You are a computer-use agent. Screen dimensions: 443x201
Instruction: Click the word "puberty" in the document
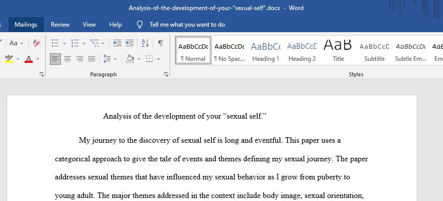(329, 177)
